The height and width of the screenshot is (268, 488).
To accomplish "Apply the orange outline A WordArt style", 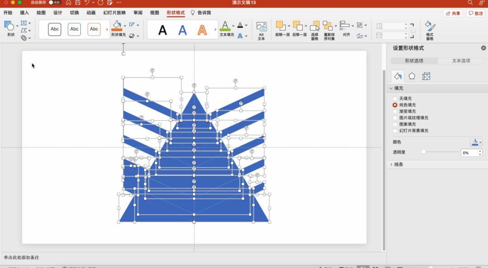I will click(202, 30).
